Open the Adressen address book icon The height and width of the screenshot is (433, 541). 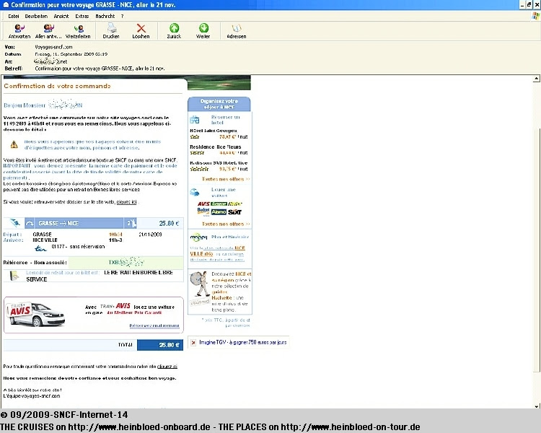[237, 28]
